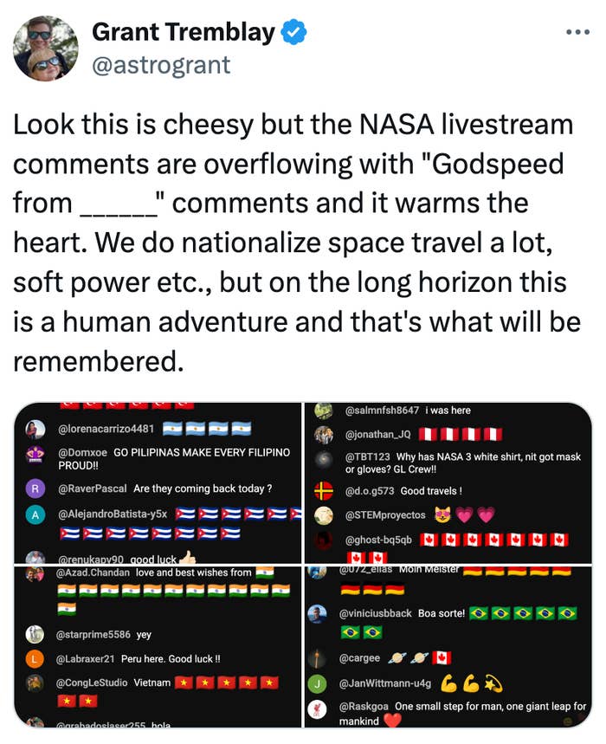Click the purple R avatar for RaverPascal
The height and width of the screenshot is (744, 606).
pyautogui.click(x=35, y=488)
